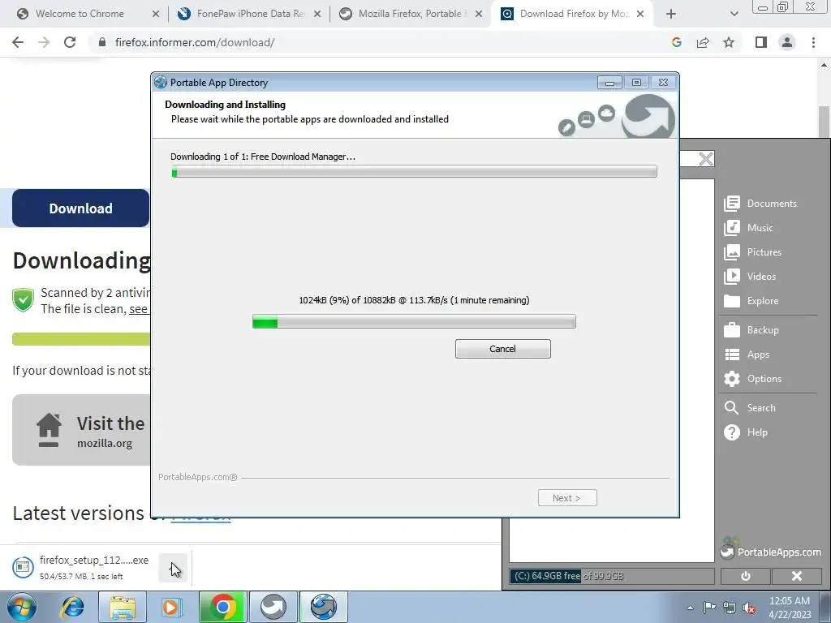Image resolution: width=831 pixels, height=623 pixels.
Task: Click the green antivirus shield icon
Action: point(24,300)
